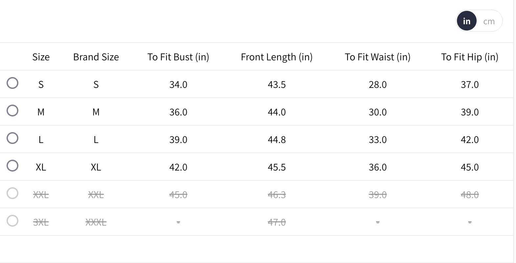Click the 34.0 bust value for S

pyautogui.click(x=178, y=85)
